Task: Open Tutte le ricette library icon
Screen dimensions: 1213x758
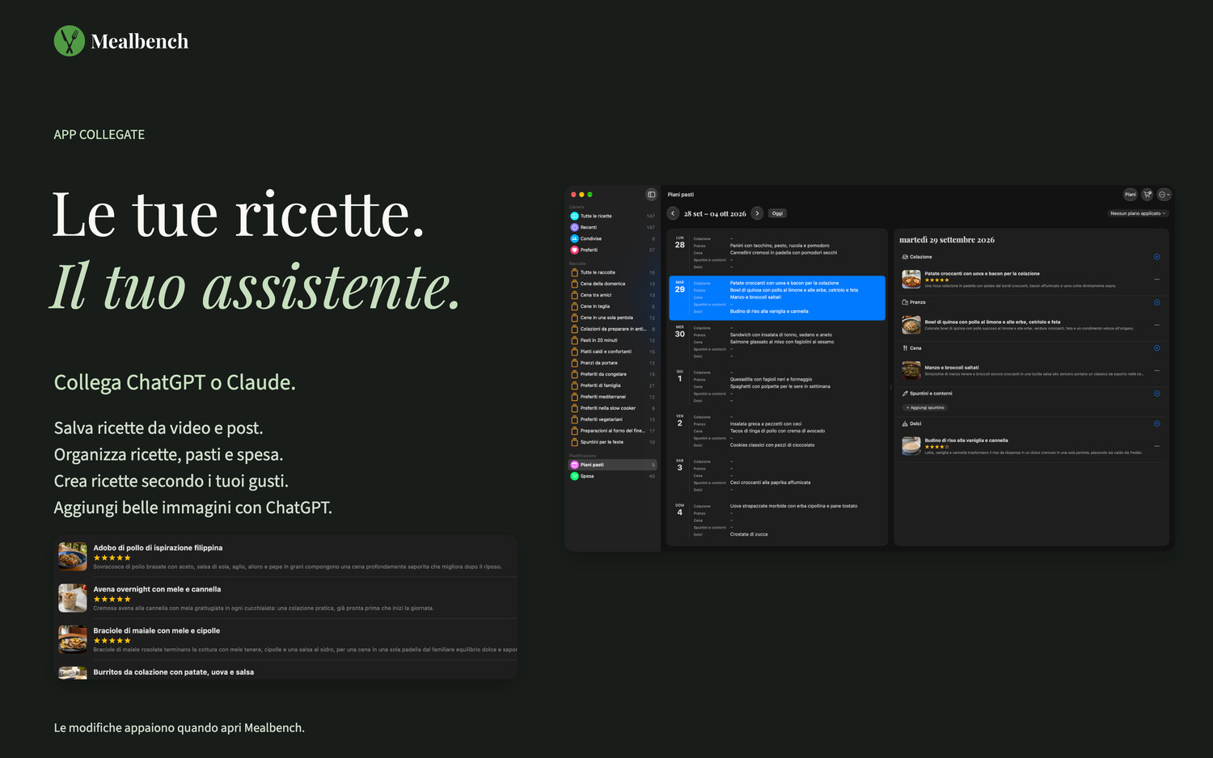Action: pyautogui.click(x=574, y=216)
